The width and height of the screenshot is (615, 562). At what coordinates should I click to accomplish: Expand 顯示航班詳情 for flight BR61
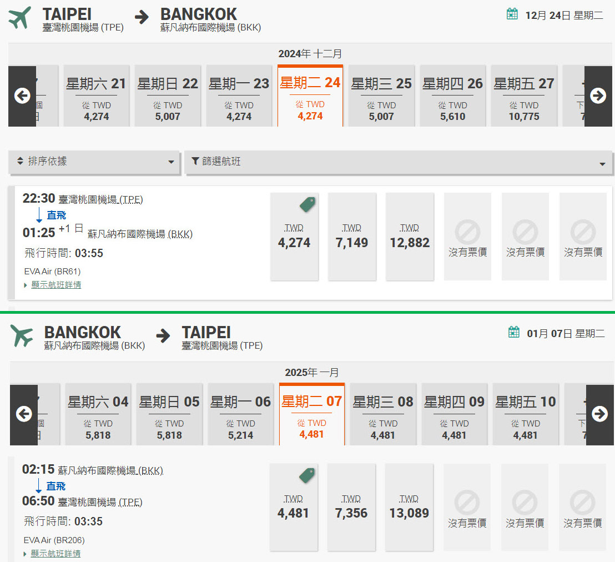click(56, 285)
